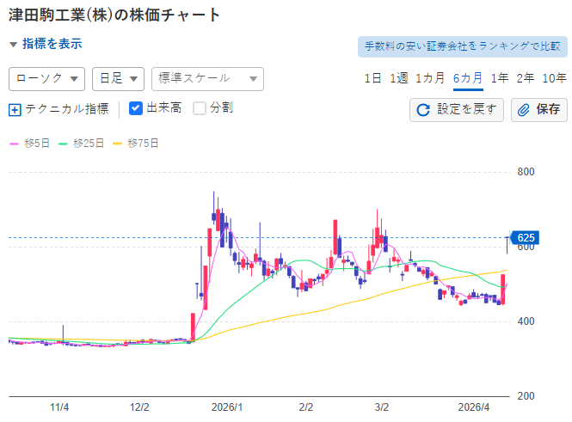Select the 1カ月 period tab
The image size is (572, 422).
[430, 78]
